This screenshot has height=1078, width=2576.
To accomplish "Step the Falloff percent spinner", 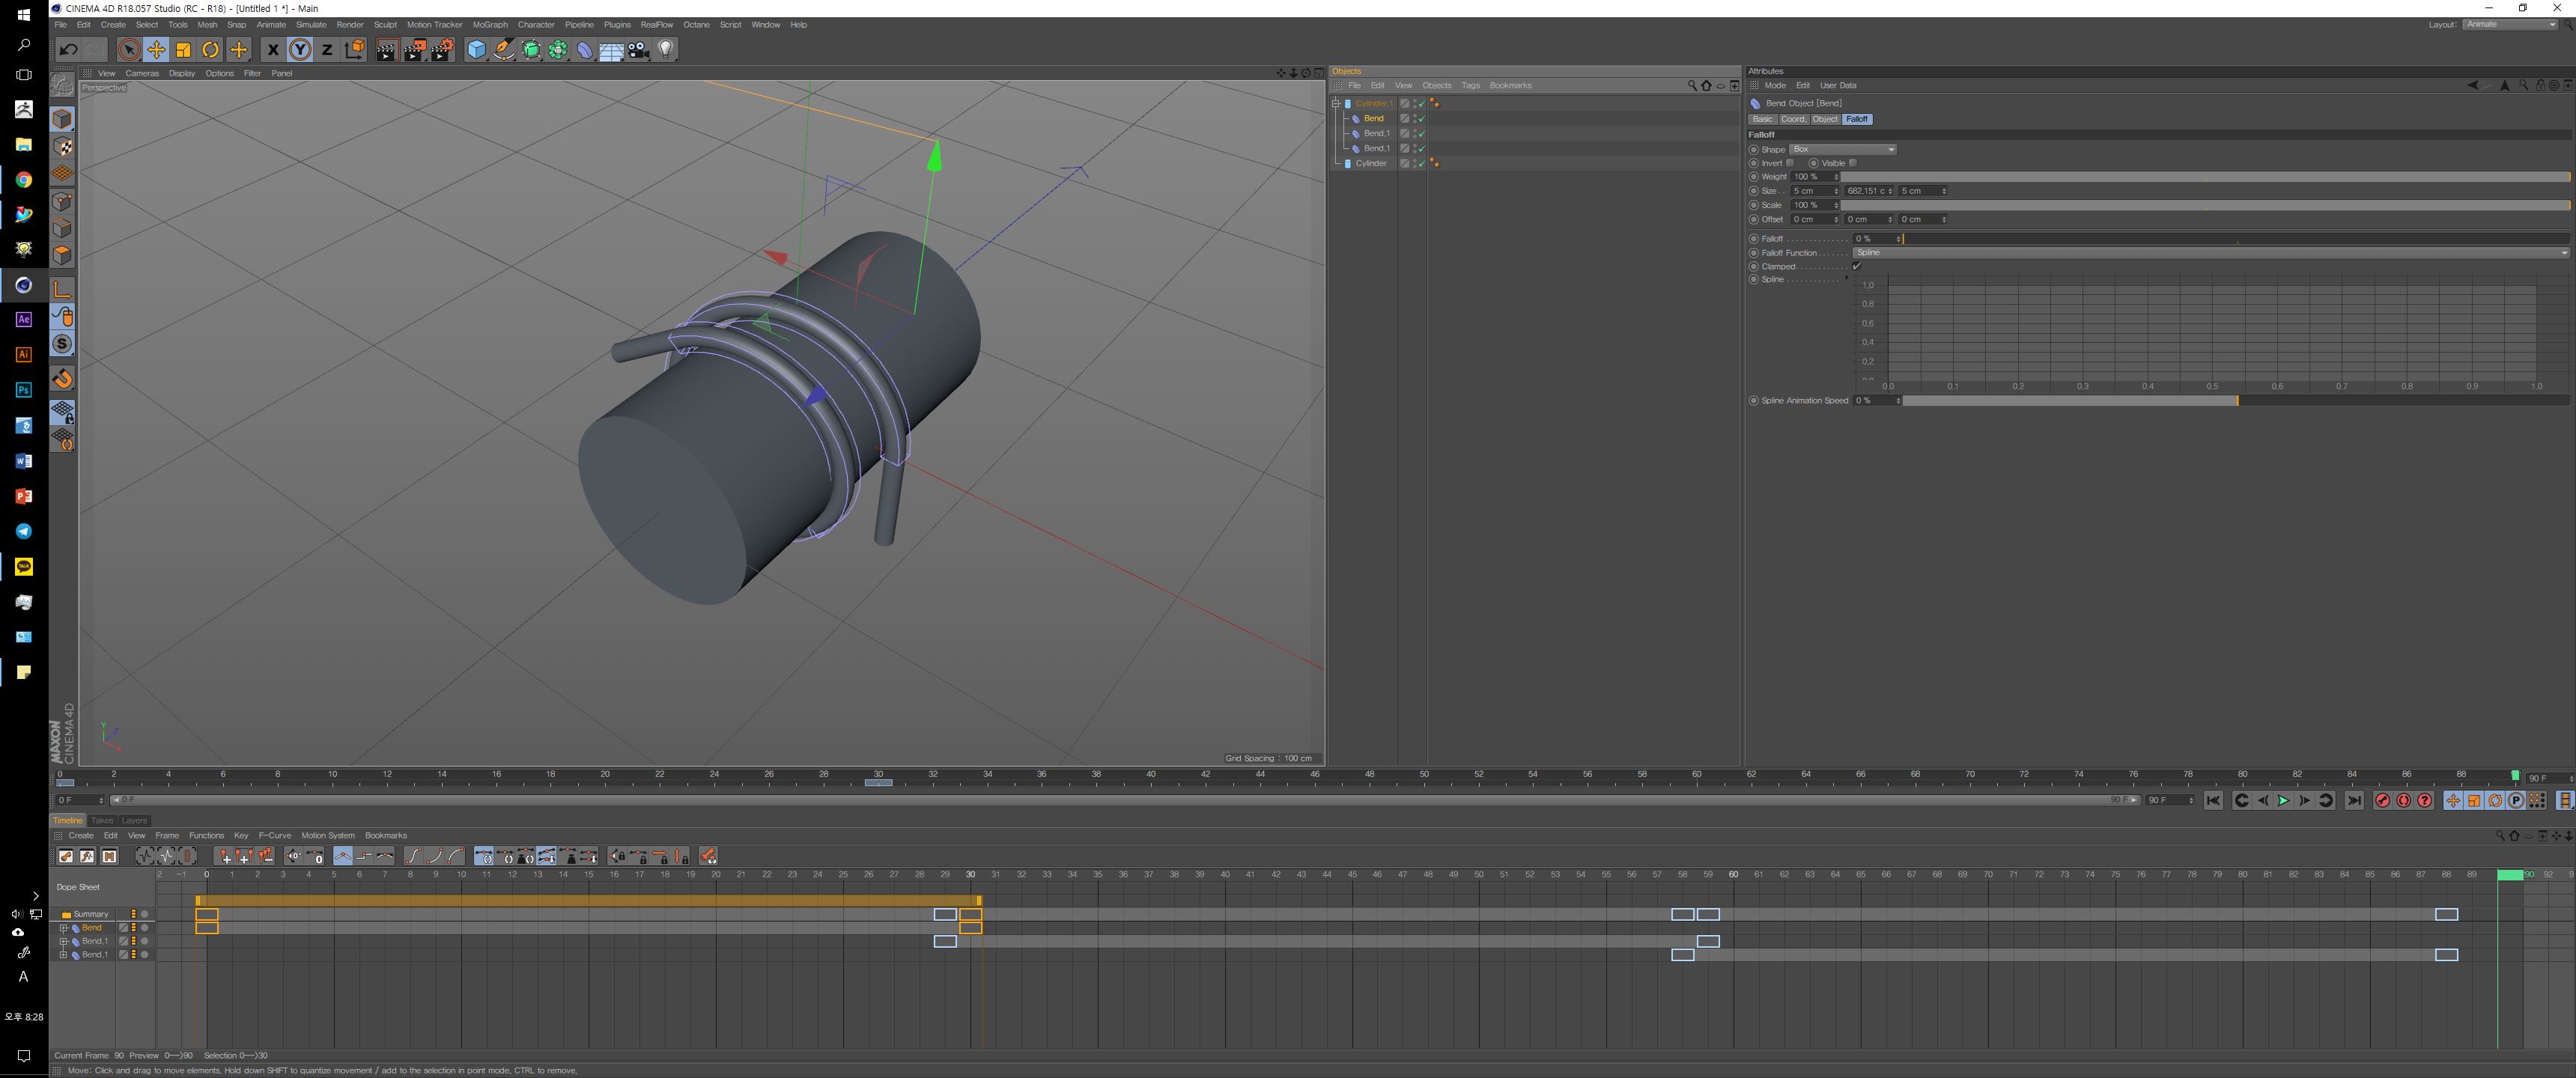I will click(x=1898, y=239).
